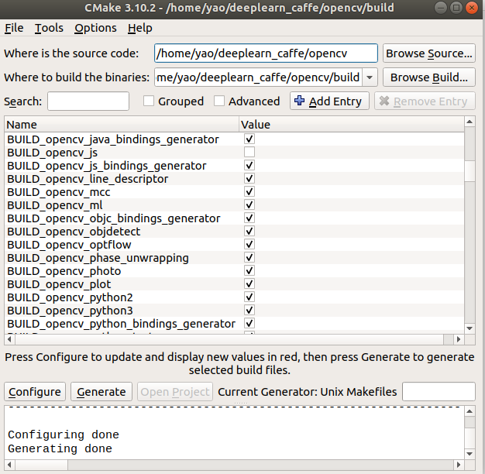Image resolution: width=485 pixels, height=474 pixels.
Task: Click Browse Build button
Action: click(x=428, y=77)
